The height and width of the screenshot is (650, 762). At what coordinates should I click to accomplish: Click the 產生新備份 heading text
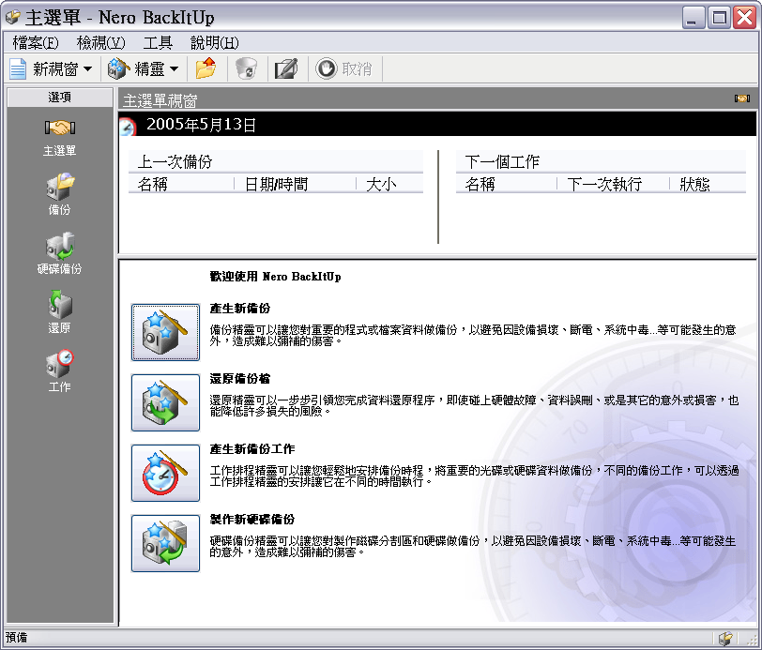[240, 309]
